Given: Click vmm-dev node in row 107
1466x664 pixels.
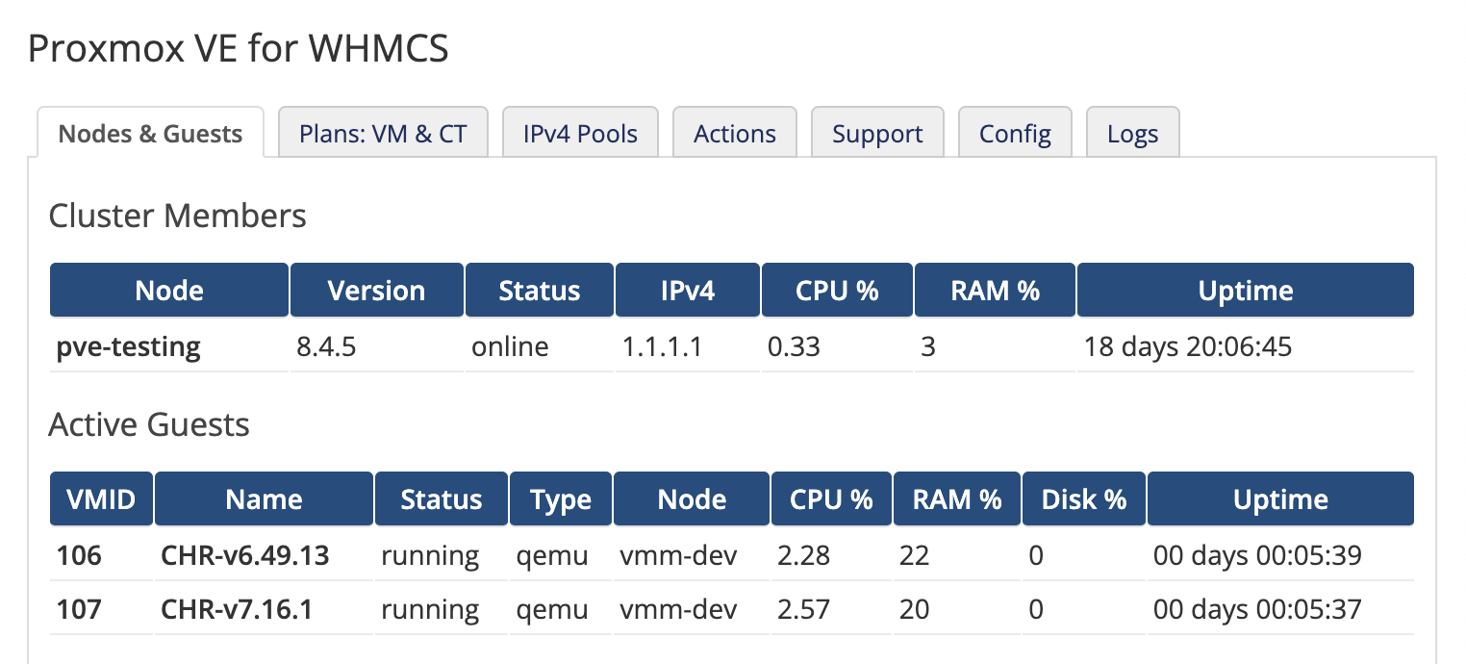Looking at the screenshot, I should tap(678, 609).
